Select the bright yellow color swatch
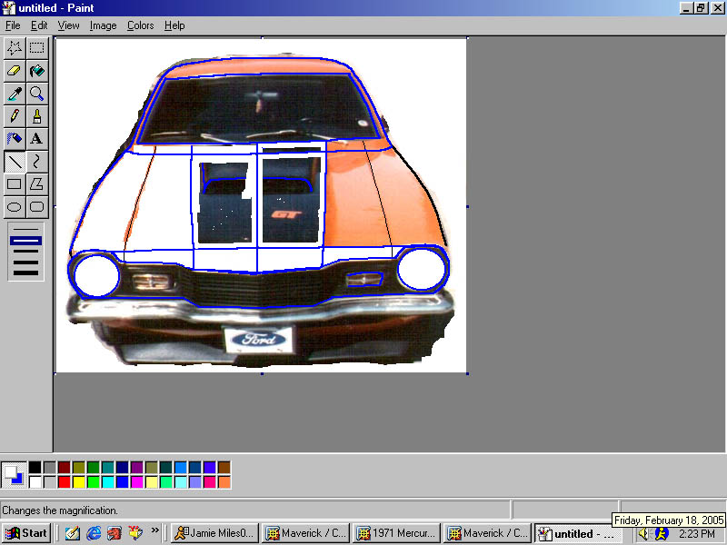The height and width of the screenshot is (545, 727). tap(79, 482)
